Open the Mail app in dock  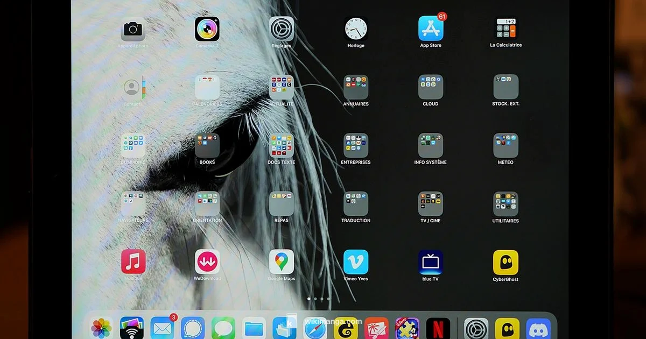pos(162,328)
